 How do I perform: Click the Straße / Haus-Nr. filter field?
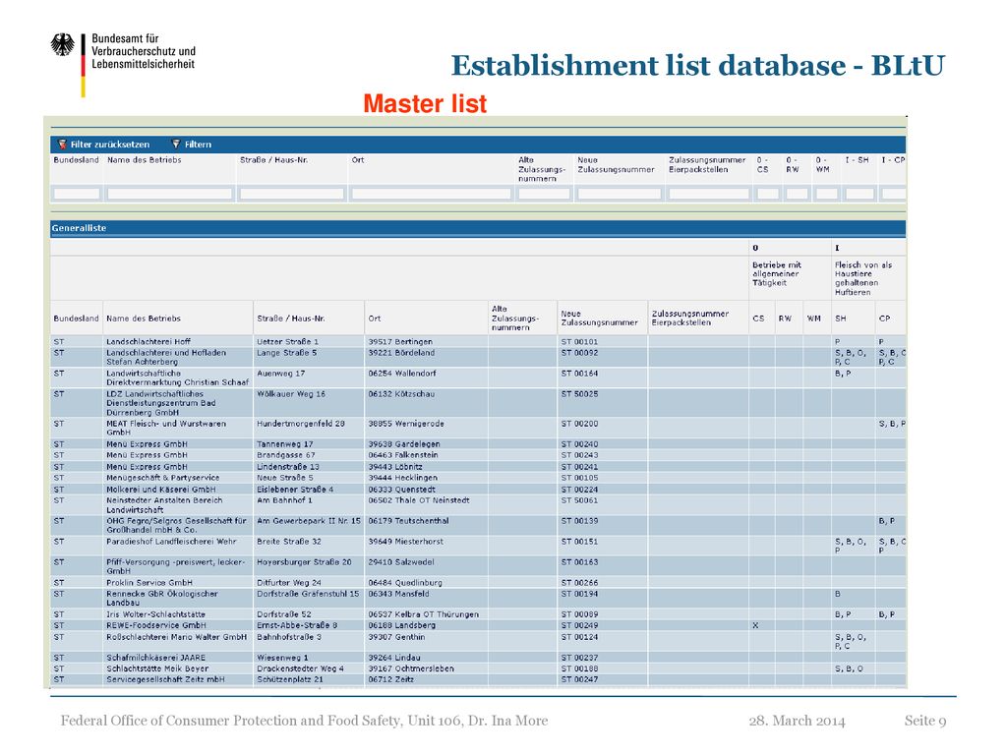pos(291,194)
